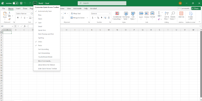Click the Find & Select magnifier

coord(173,15)
